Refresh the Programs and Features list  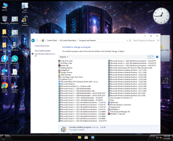pyautogui.click(x=130, y=41)
